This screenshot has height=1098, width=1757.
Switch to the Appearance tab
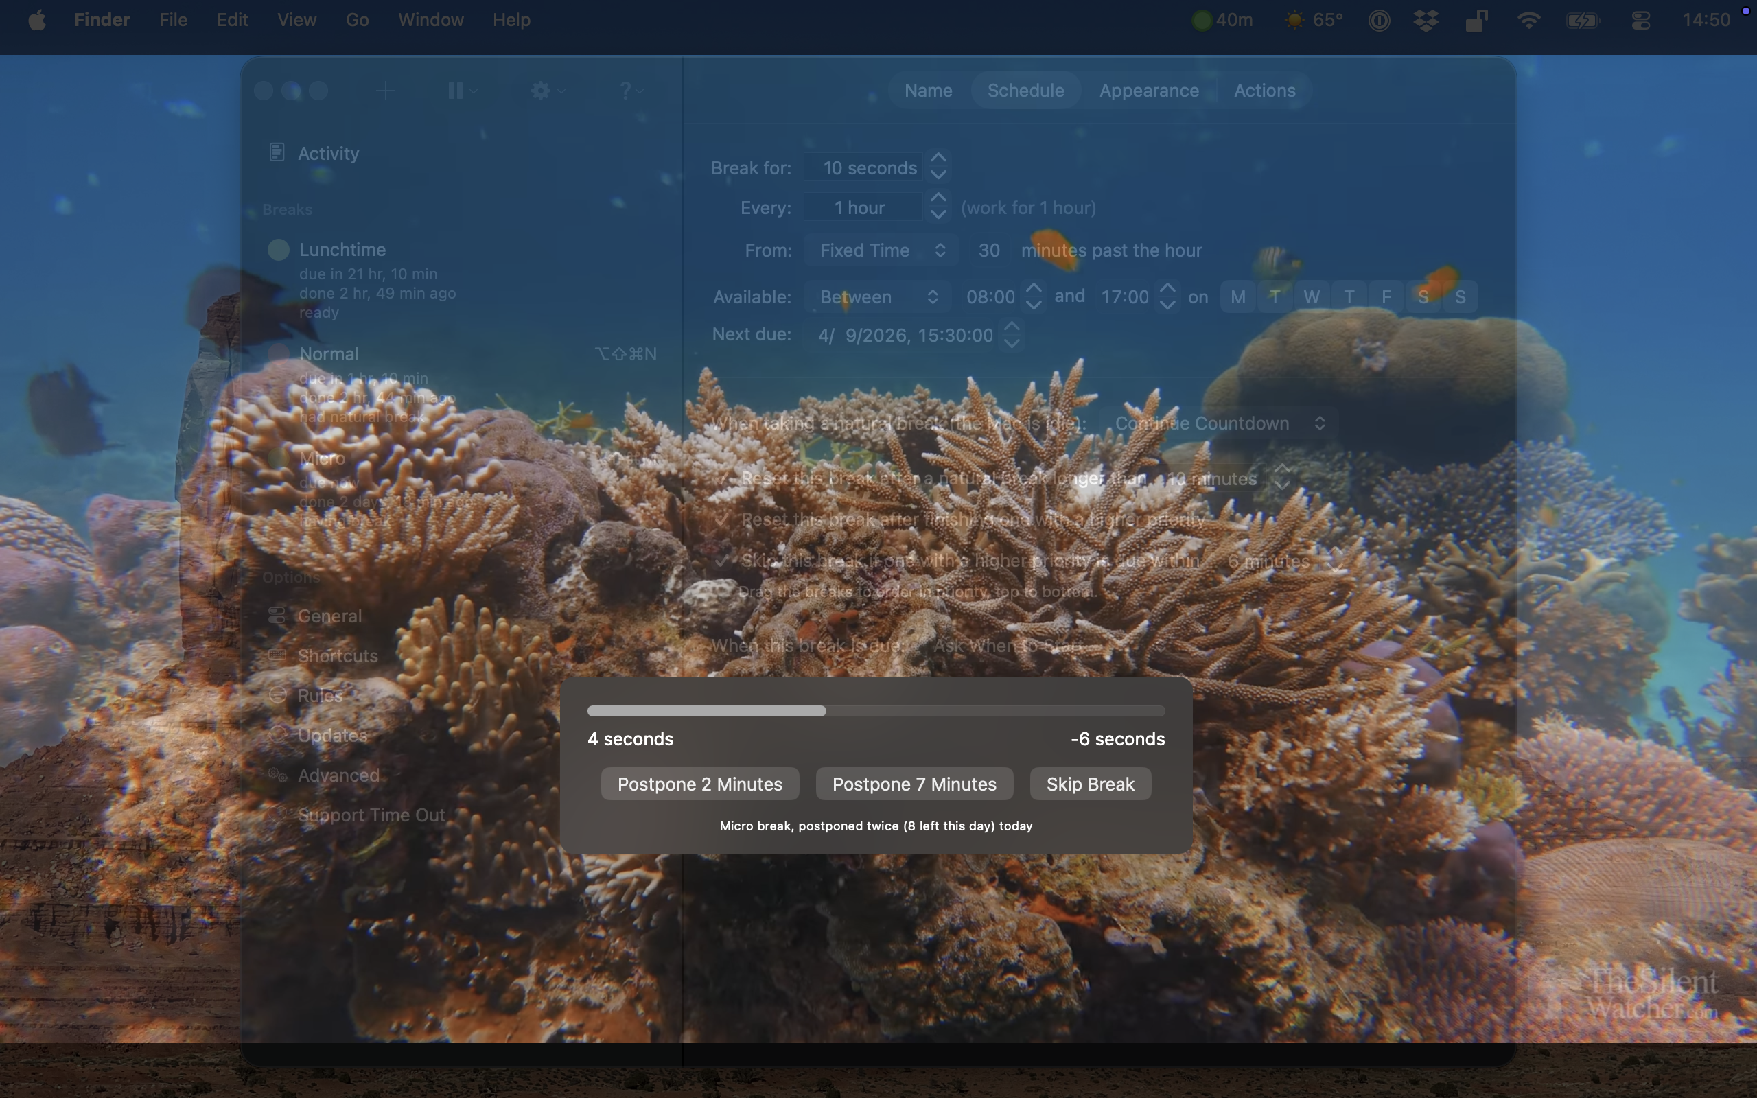pos(1149,91)
